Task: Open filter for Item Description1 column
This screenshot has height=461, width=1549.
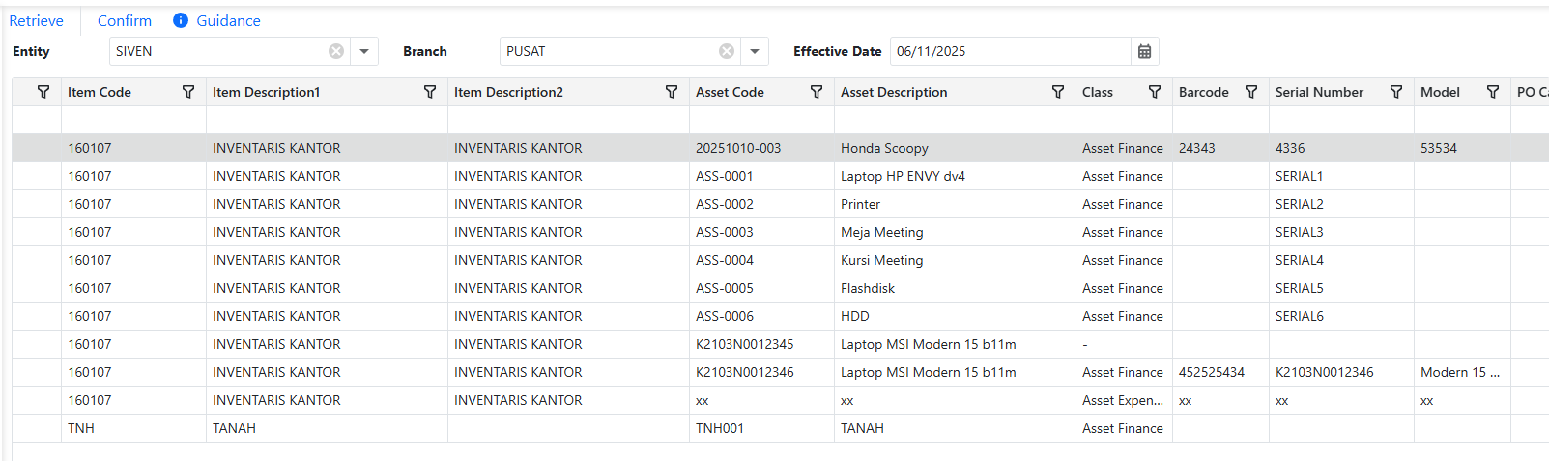Action: (x=430, y=92)
